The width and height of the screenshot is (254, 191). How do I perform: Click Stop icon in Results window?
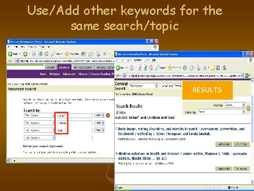(x=140, y=68)
